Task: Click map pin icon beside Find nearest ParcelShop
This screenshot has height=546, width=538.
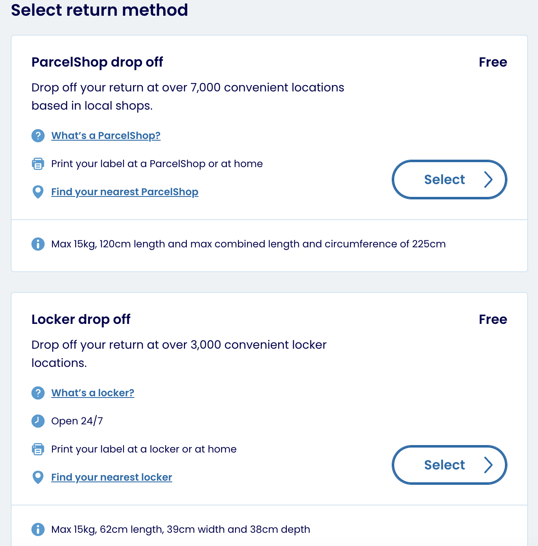Action: [x=38, y=192]
